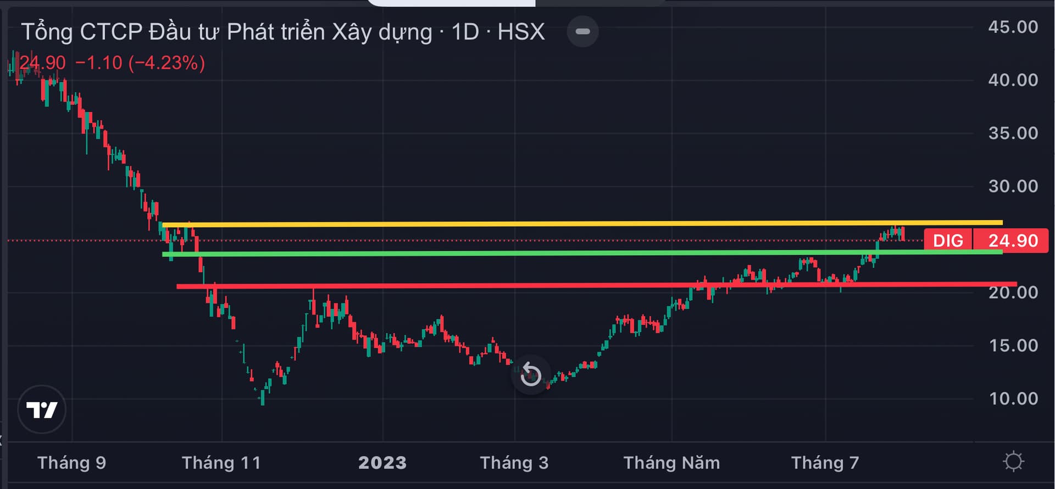Viewport: 1055px width, 489px height.
Task: Click the TradingView logo icon
Action: [x=42, y=409]
